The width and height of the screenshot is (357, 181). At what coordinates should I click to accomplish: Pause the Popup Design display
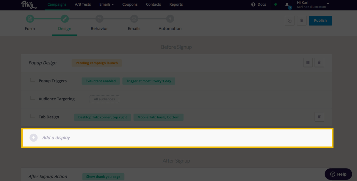(x=308, y=63)
